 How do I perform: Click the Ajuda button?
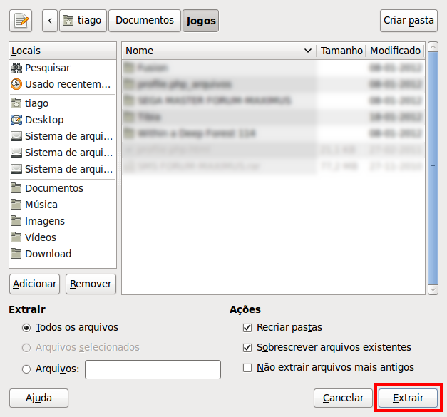pyautogui.click(x=38, y=398)
